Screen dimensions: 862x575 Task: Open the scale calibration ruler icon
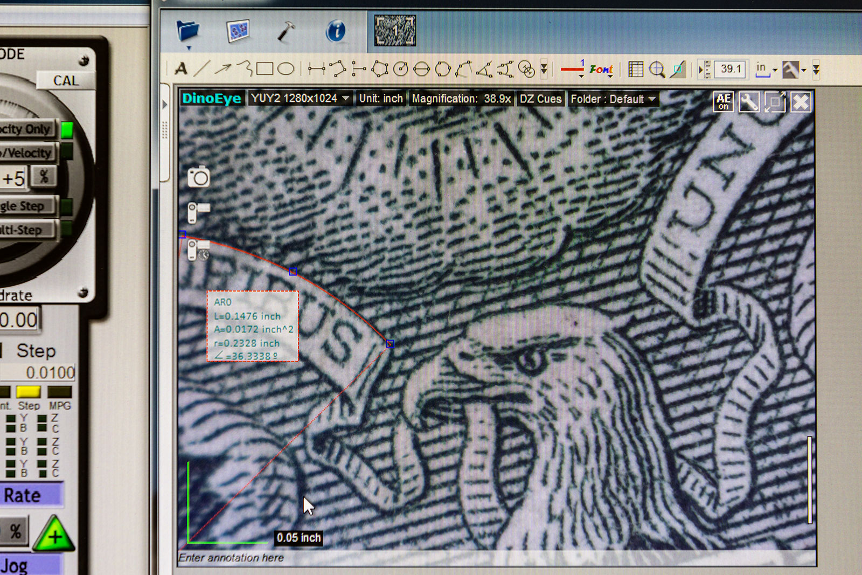pyautogui.click(x=678, y=70)
